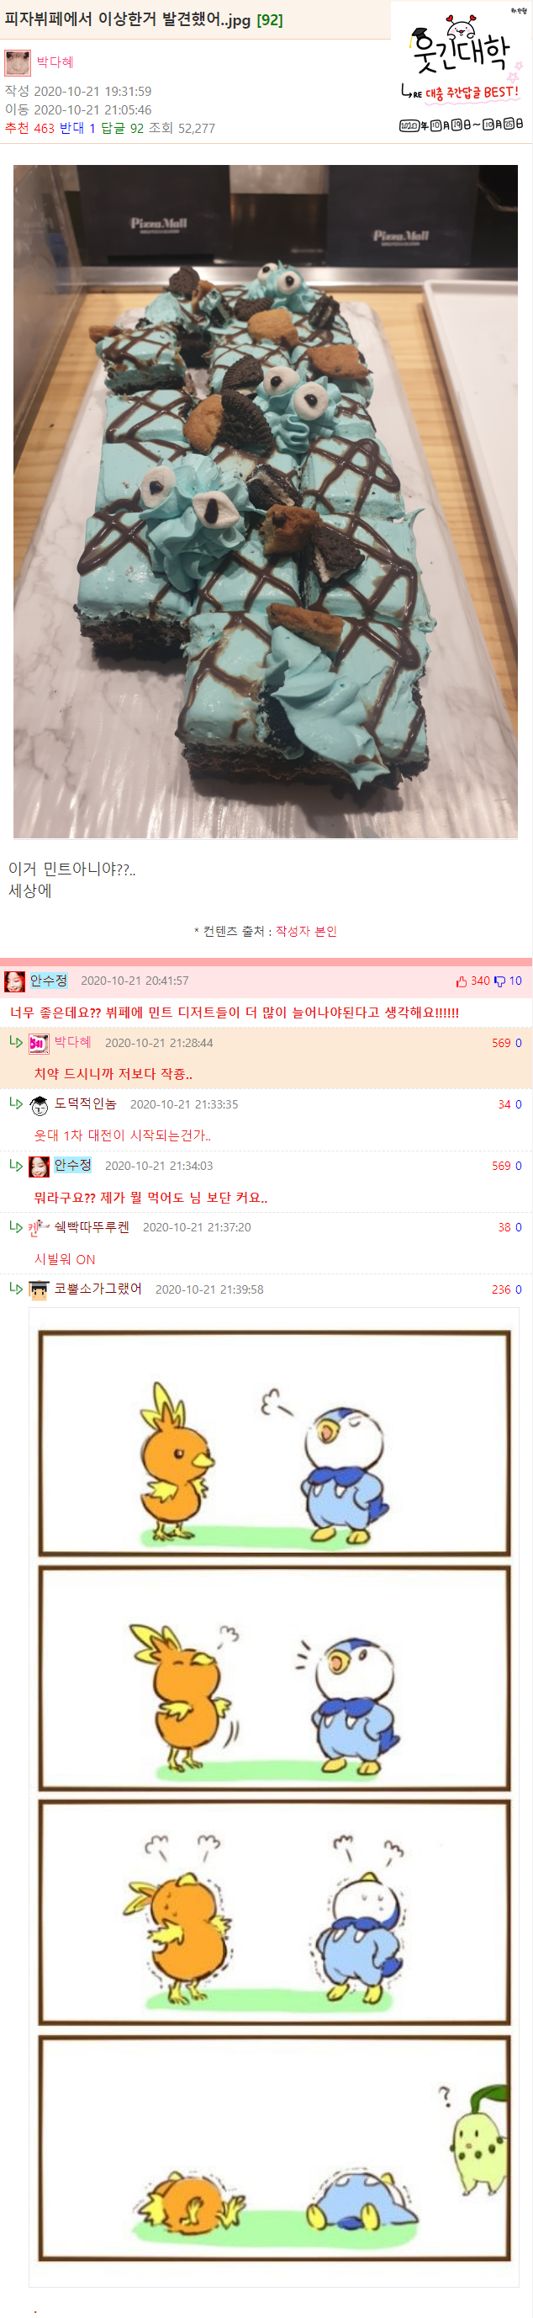Open the mint cake photo

(265, 501)
